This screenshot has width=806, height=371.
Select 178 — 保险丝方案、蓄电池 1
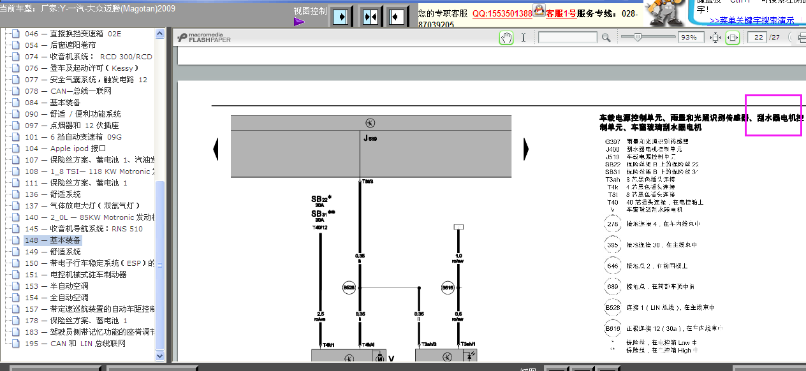pyautogui.click(x=77, y=321)
